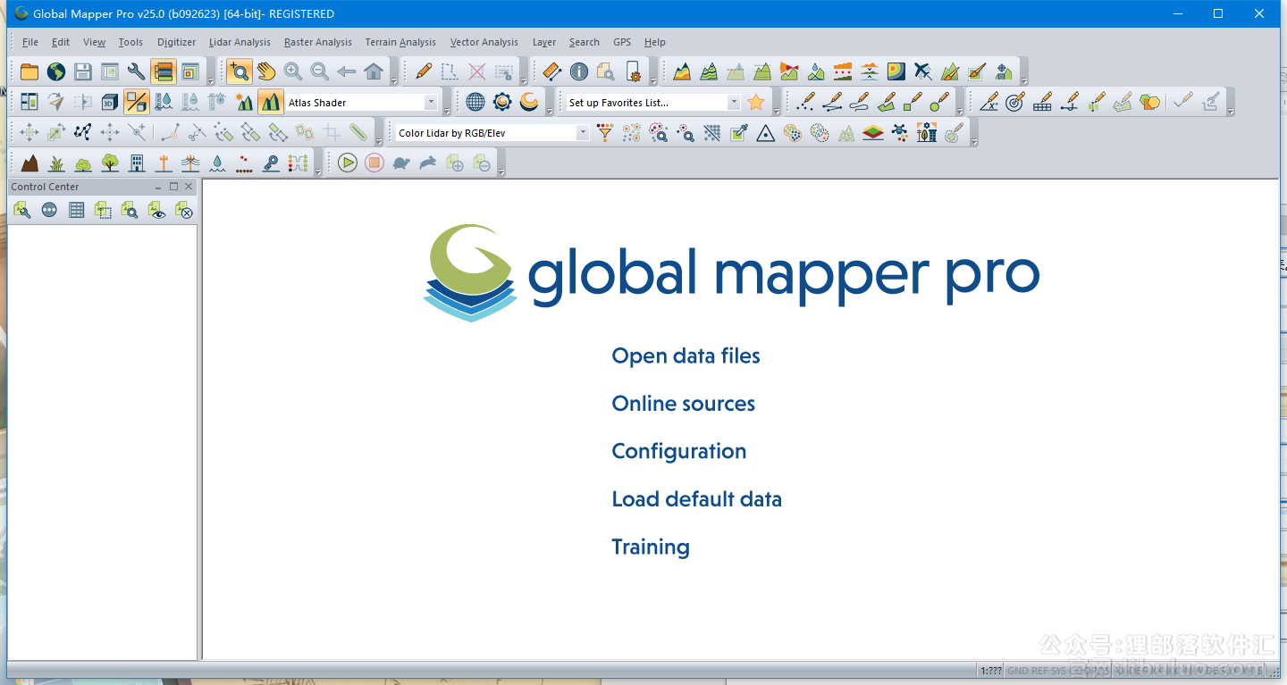Expand the file toolbar overflow arrow

click(211, 81)
